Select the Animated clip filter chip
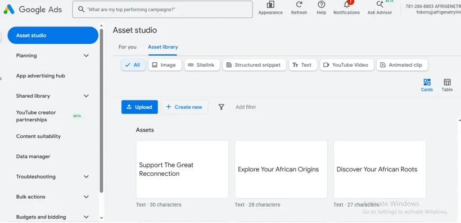The image size is (461, 223). (x=402, y=65)
